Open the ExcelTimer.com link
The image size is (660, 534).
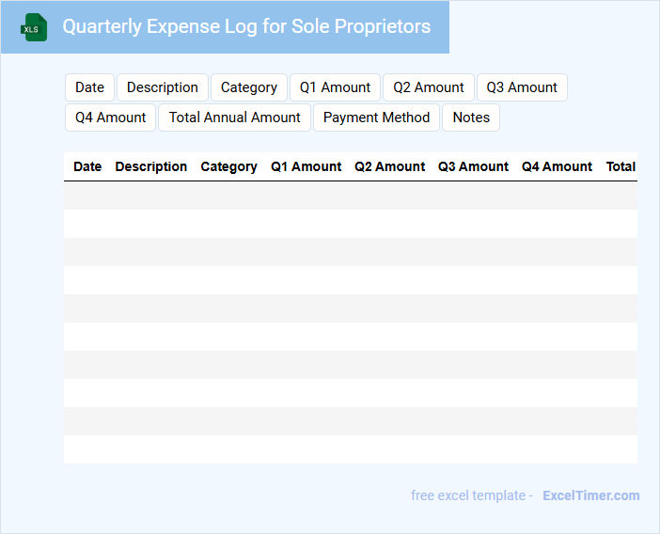(590, 495)
